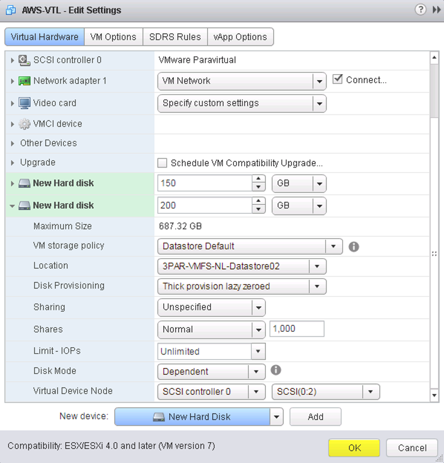Screen dimensions: 444x463
Task: Switch to the vApp Options tab
Action: pyautogui.click(x=240, y=37)
